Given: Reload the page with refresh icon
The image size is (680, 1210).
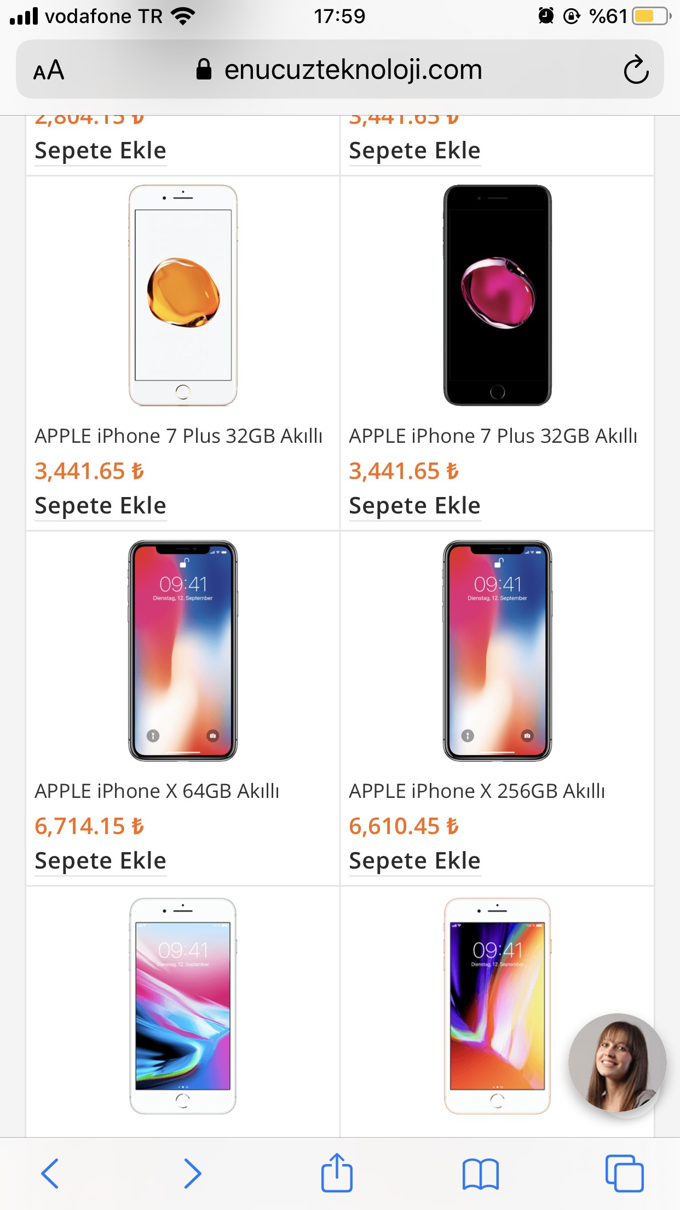Looking at the screenshot, I should coord(636,70).
